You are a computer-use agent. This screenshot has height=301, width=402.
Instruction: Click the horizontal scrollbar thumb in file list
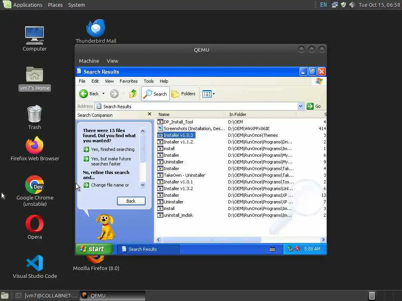pyautogui.click(x=211, y=239)
